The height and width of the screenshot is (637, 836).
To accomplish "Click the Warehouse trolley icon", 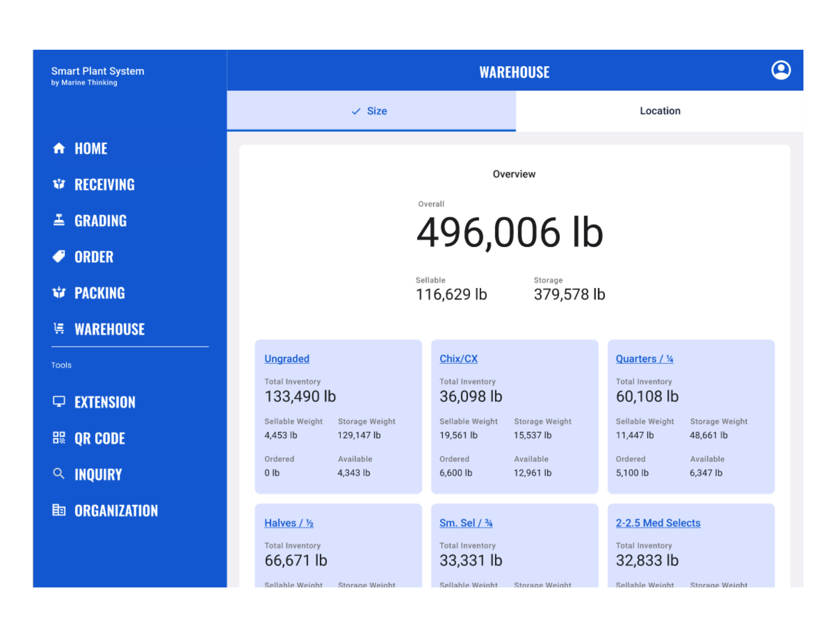I will pos(59,329).
